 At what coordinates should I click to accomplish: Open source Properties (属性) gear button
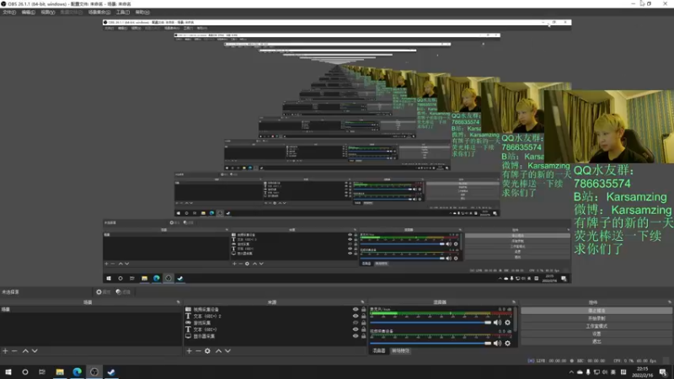[x=103, y=291]
